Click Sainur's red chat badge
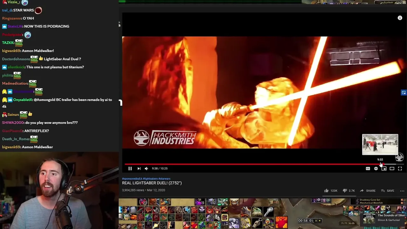The image size is (407, 229). tap(4, 114)
